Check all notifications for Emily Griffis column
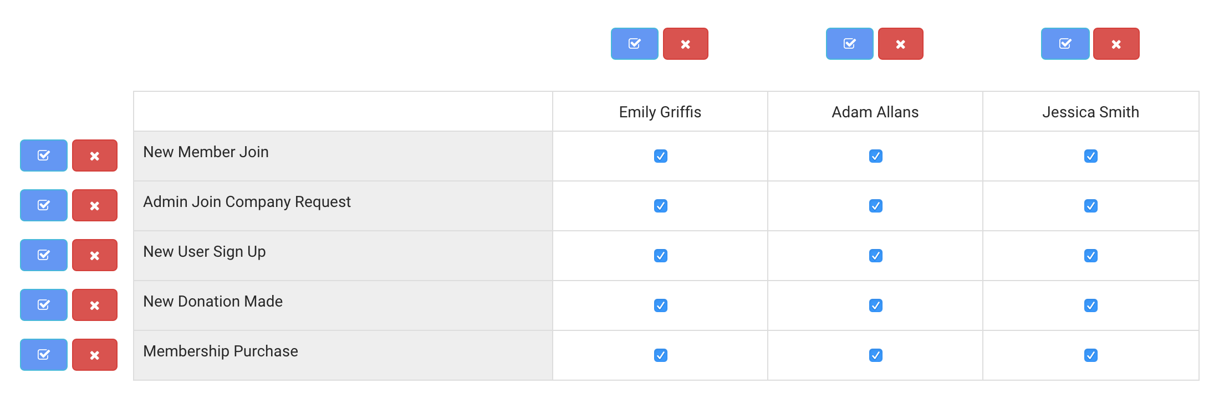The width and height of the screenshot is (1214, 394). [634, 44]
